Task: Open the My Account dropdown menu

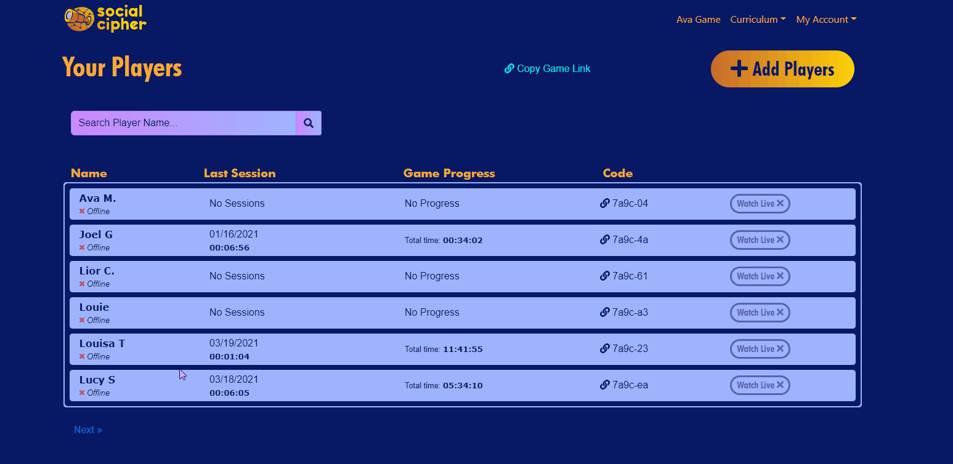Action: (x=826, y=20)
